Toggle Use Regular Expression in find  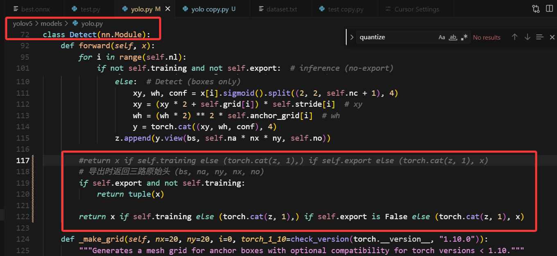464,37
